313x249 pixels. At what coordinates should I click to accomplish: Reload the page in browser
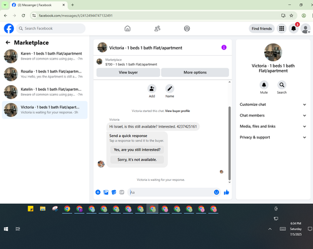click(x=23, y=16)
